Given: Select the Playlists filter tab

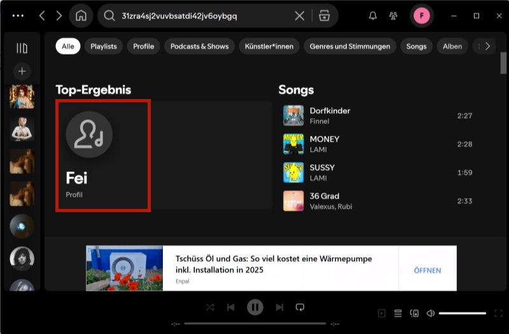Looking at the screenshot, I should pos(103,46).
